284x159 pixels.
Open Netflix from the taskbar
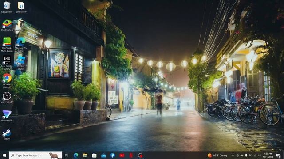pyautogui.click(x=131, y=155)
